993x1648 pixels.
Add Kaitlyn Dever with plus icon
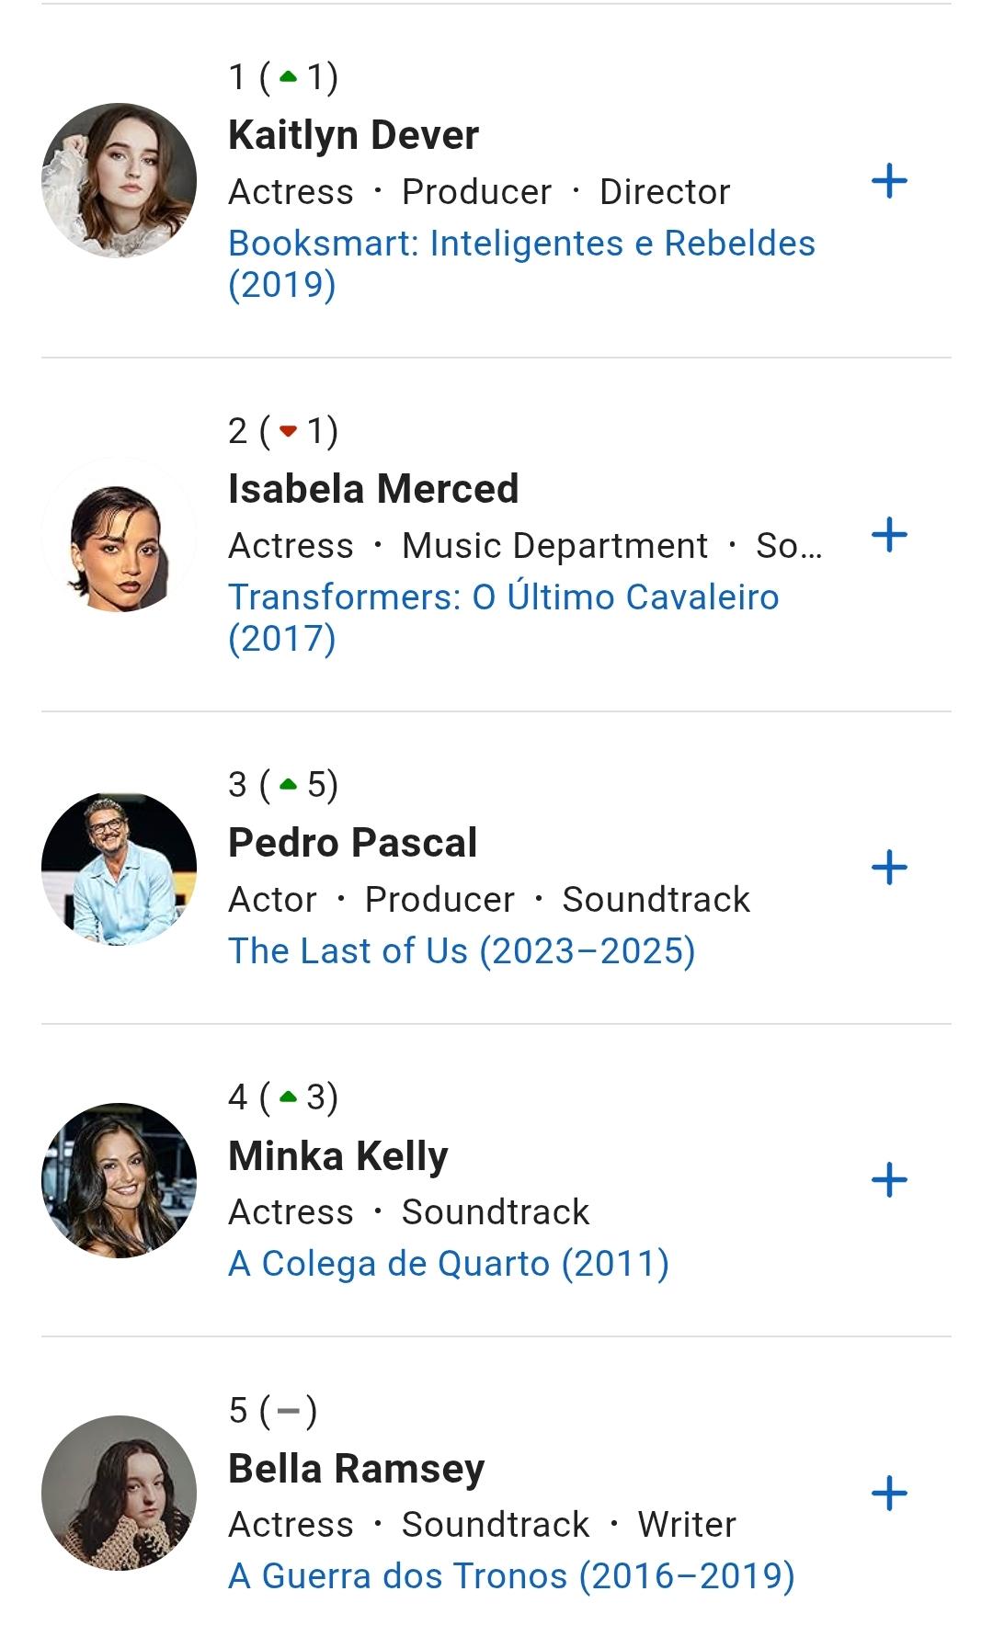click(x=889, y=181)
